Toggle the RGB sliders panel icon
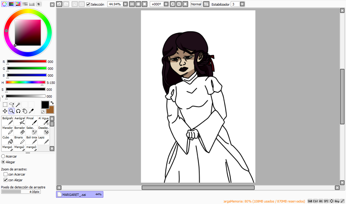 pos(11,4)
